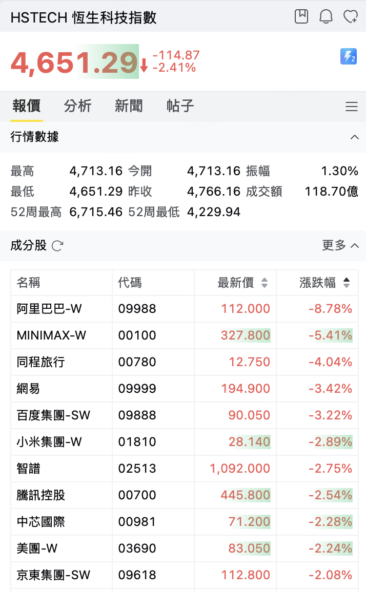Screen dimensions: 366x592
Task: Click the change -8.78%
Action: click(x=331, y=309)
